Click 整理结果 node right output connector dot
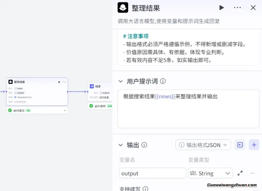This screenshot has width=262, height=191. click(x=68, y=92)
